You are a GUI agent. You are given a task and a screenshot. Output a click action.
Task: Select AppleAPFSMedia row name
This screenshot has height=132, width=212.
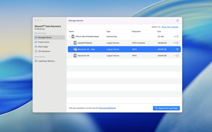[85, 43]
